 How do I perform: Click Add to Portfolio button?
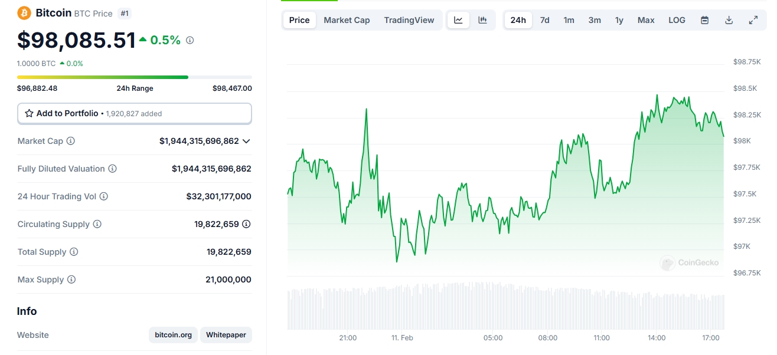point(135,114)
